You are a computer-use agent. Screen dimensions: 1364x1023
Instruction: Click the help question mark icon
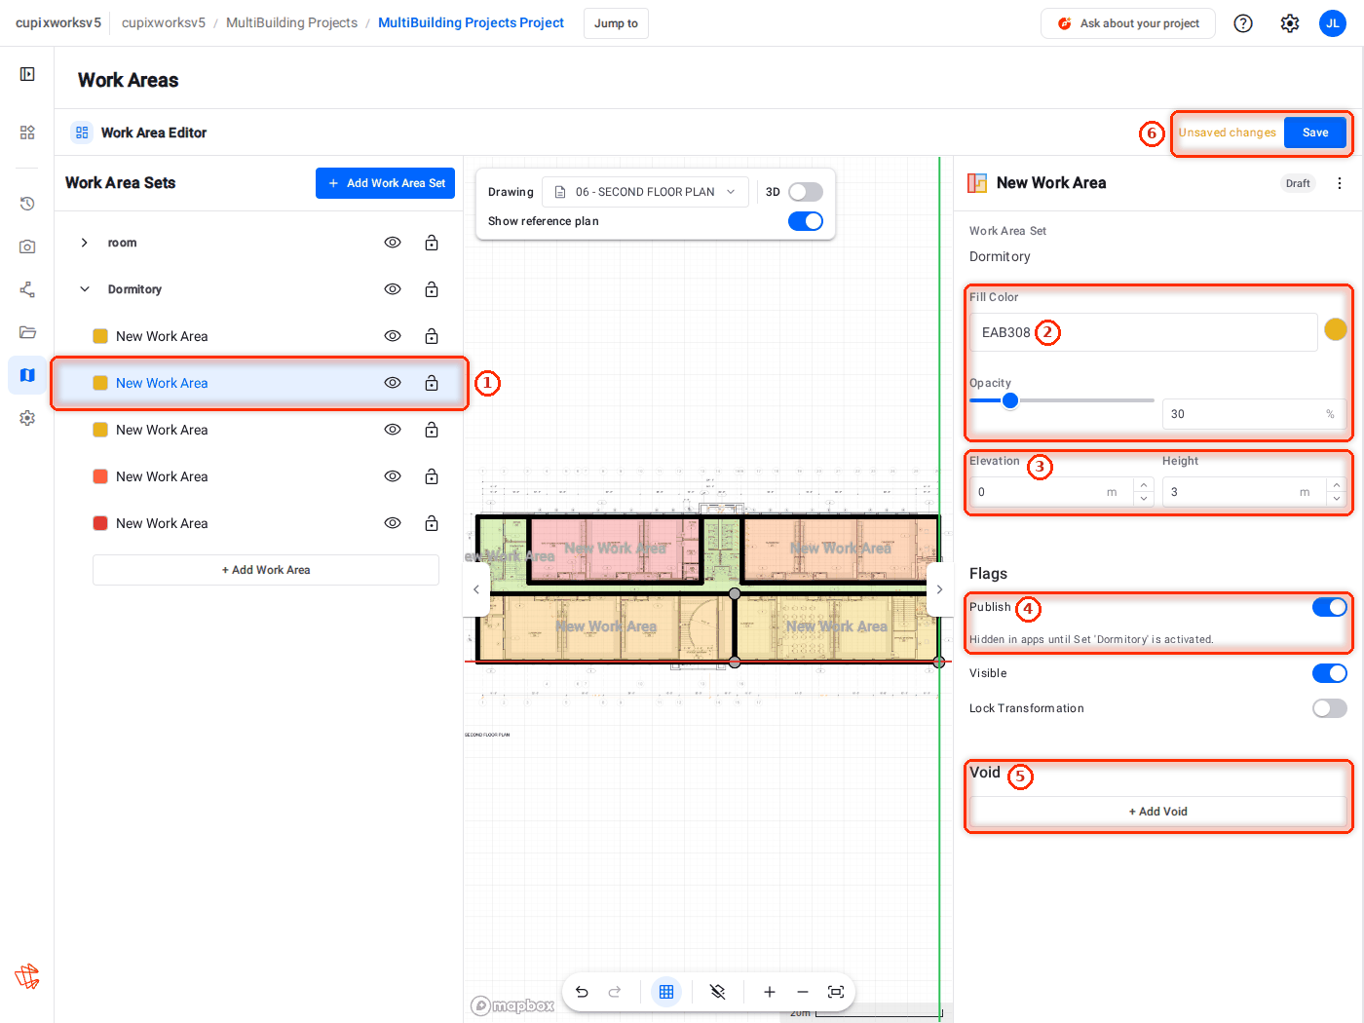point(1243,23)
